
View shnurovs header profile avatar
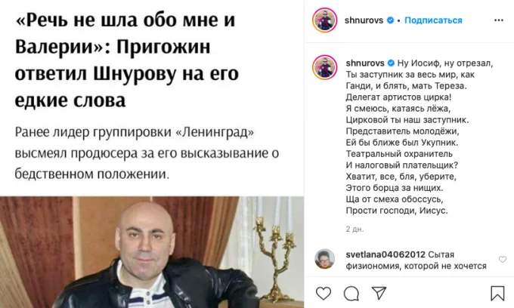pos(324,20)
